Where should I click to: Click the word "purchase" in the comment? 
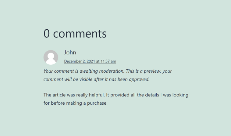tap(97, 103)
